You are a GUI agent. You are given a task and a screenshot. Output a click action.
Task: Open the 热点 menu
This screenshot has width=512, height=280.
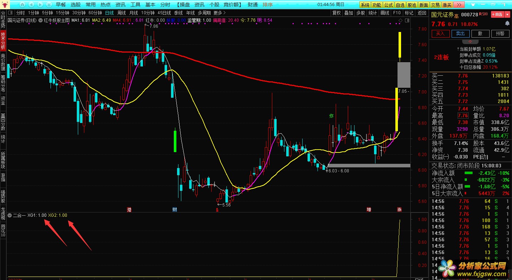point(106,5)
